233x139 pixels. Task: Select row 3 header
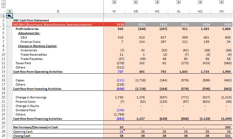[3, 24]
